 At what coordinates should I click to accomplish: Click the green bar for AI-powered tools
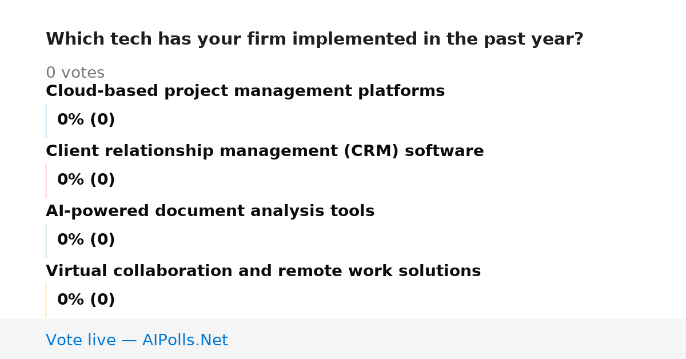tap(46, 240)
